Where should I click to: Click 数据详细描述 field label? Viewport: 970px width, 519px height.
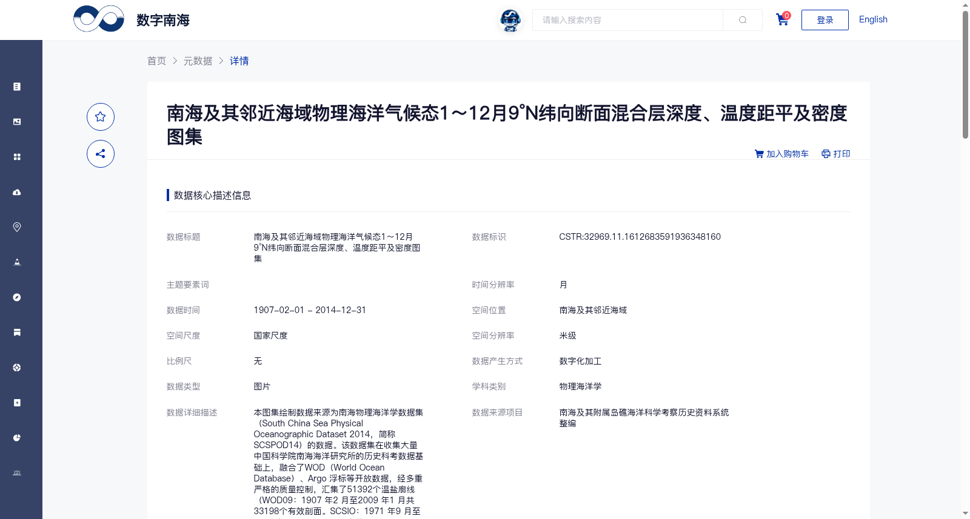[x=192, y=412]
